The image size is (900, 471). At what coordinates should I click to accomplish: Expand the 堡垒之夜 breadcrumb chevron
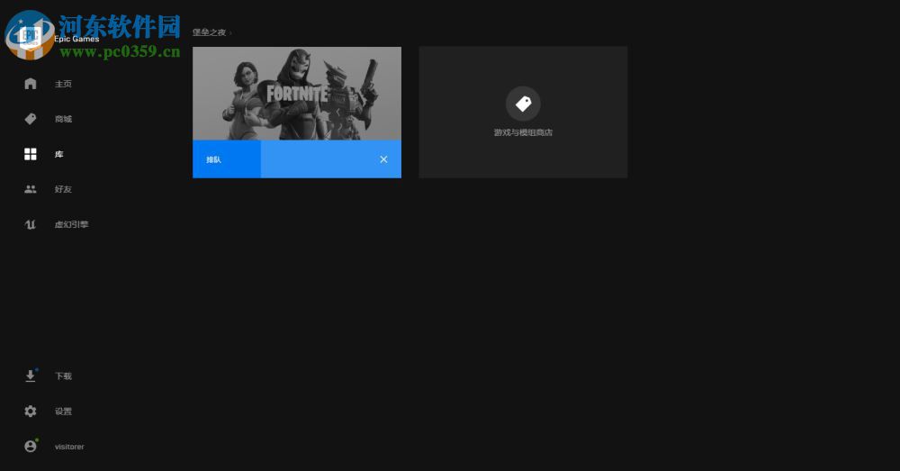point(230,32)
